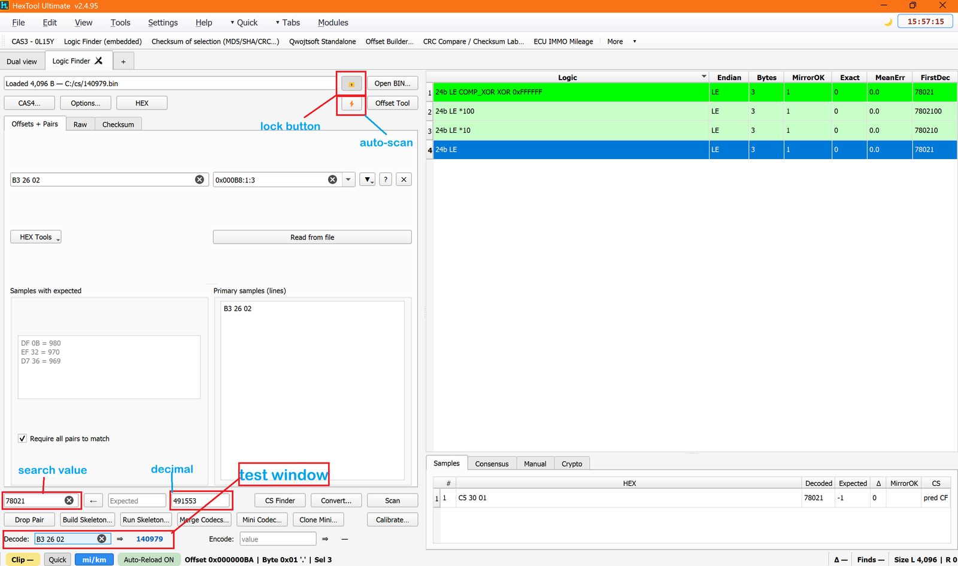Open the Modules menu
Screen dimensions: 958x566
click(x=333, y=23)
